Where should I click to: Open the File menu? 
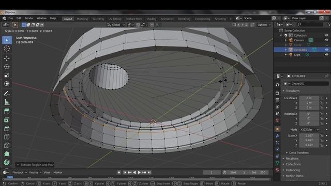(10, 19)
